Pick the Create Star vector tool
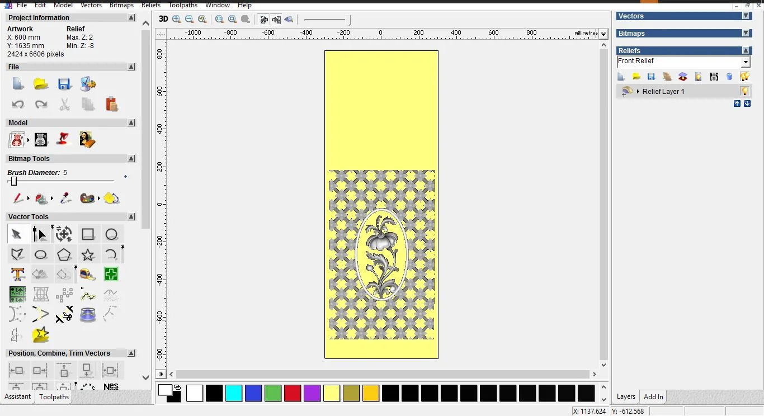The width and height of the screenshot is (764, 416). click(x=88, y=255)
